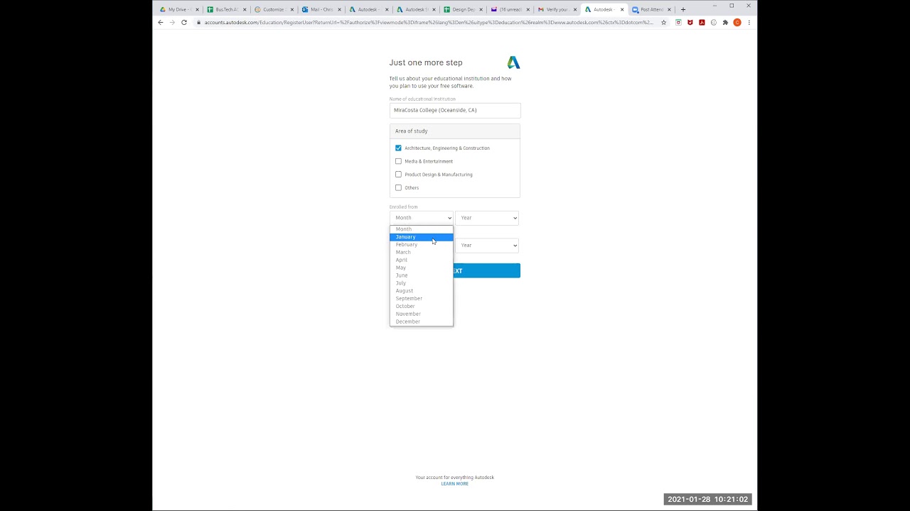This screenshot has width=910, height=511.
Task: Click the browser forward arrow
Action: point(172,22)
